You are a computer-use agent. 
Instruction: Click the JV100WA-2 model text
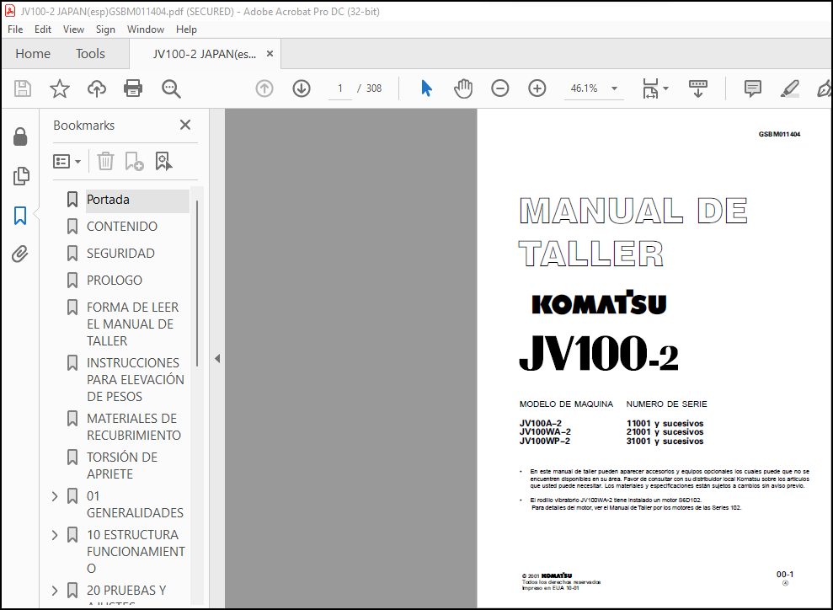point(545,432)
